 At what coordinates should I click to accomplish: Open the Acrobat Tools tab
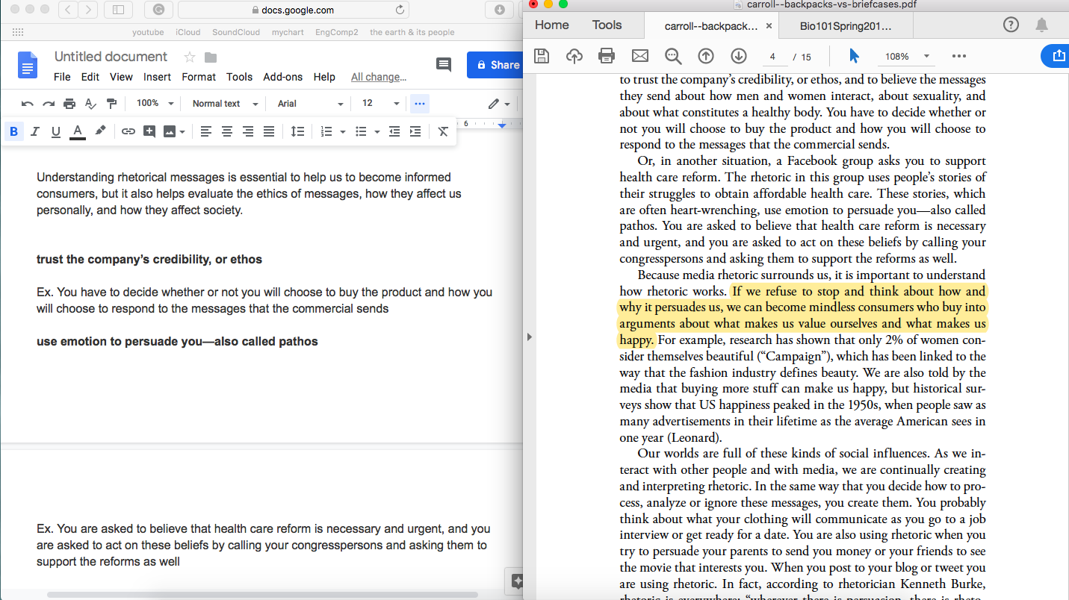(607, 25)
